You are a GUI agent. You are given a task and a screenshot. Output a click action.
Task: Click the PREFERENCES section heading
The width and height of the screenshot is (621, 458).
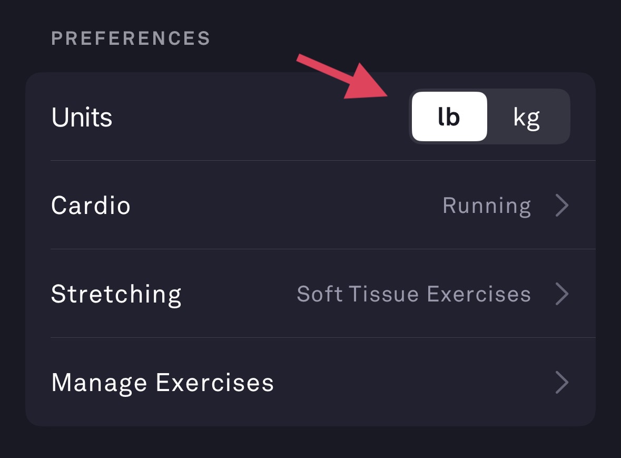click(131, 38)
